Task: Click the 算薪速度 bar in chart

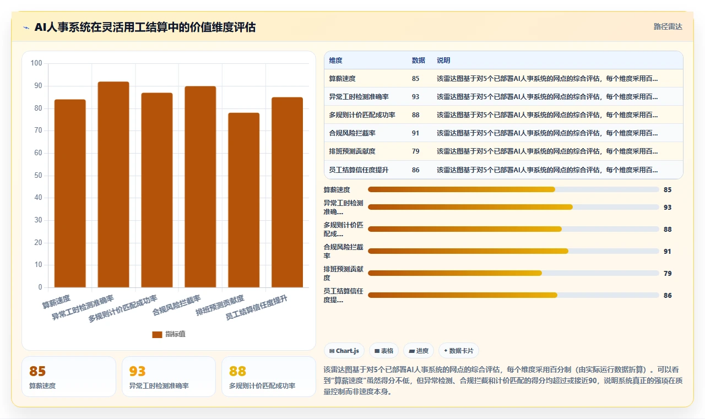Action: click(70, 193)
